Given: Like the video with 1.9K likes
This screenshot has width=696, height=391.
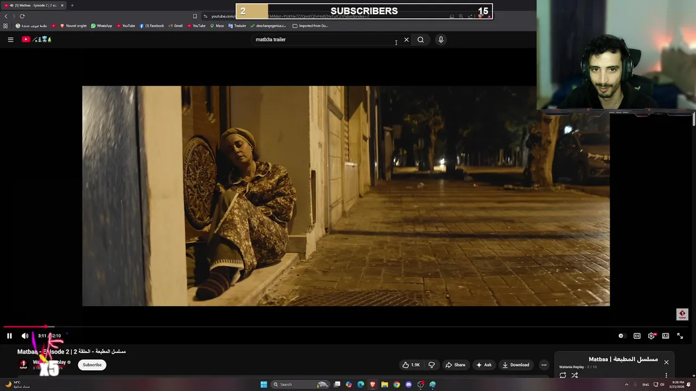Looking at the screenshot, I should click(411, 365).
